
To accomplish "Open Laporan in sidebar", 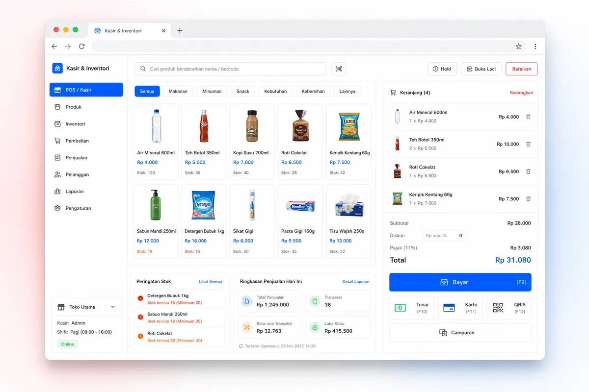I will tap(86, 192).
